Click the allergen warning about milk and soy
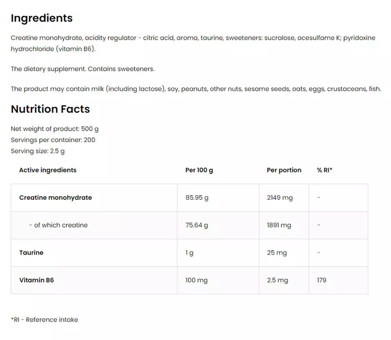This screenshot has width=391, height=340. [x=195, y=89]
